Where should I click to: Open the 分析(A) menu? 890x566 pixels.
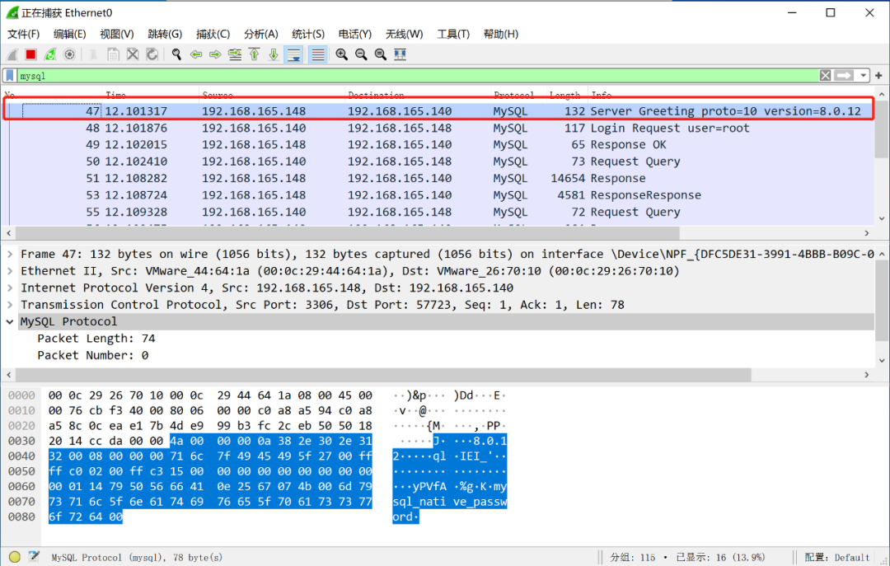point(260,34)
